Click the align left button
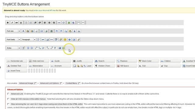Image resolution: width=195 pixels, height=109 pixels. click(45, 23)
